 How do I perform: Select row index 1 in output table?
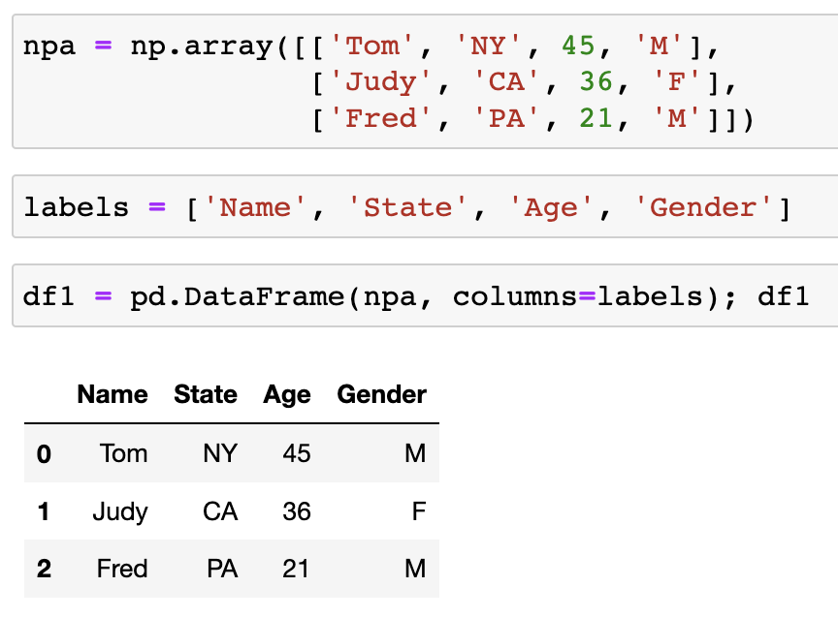44,511
